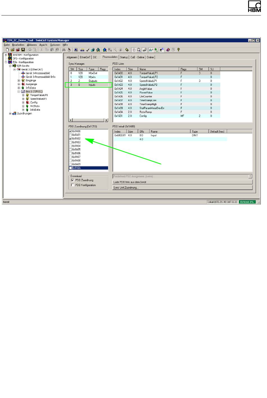
Task: Enable the 0x1A01 PDO checkbox
Action: 71,135
